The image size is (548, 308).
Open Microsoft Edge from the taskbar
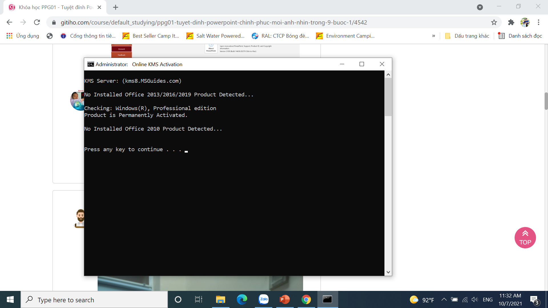click(x=242, y=299)
